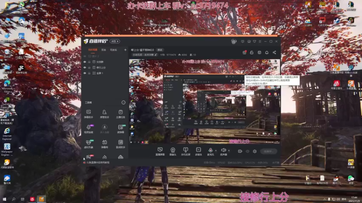Open the message icon in title bar
Screen dimensions: 362x203
pyautogui.click(x=243, y=42)
